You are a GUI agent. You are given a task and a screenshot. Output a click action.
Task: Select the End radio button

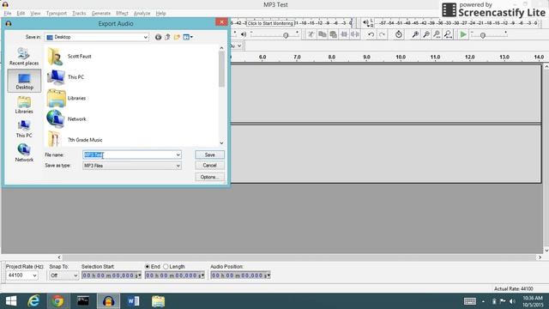[148, 267]
